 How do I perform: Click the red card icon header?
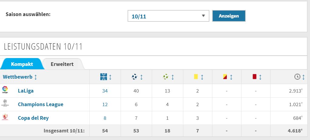[x=255, y=77]
